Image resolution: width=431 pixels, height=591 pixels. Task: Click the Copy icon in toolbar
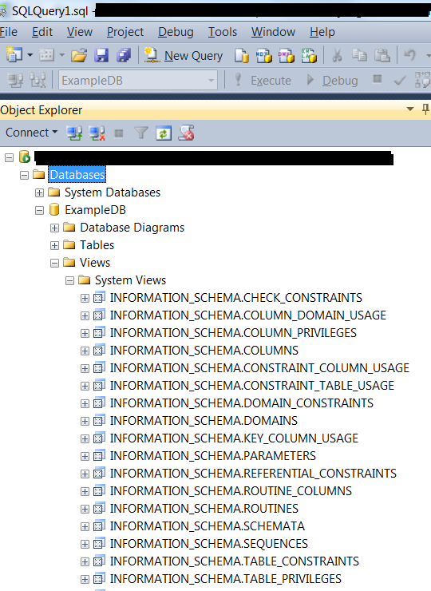click(359, 56)
